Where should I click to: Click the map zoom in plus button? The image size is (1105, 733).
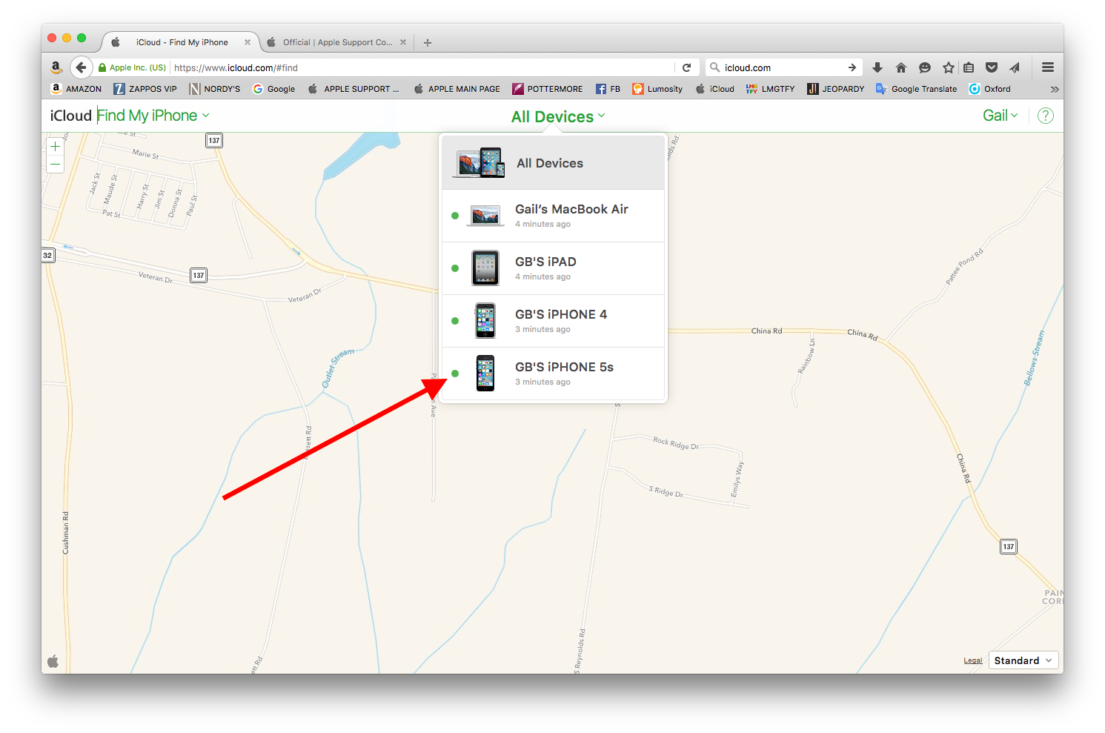pos(55,147)
